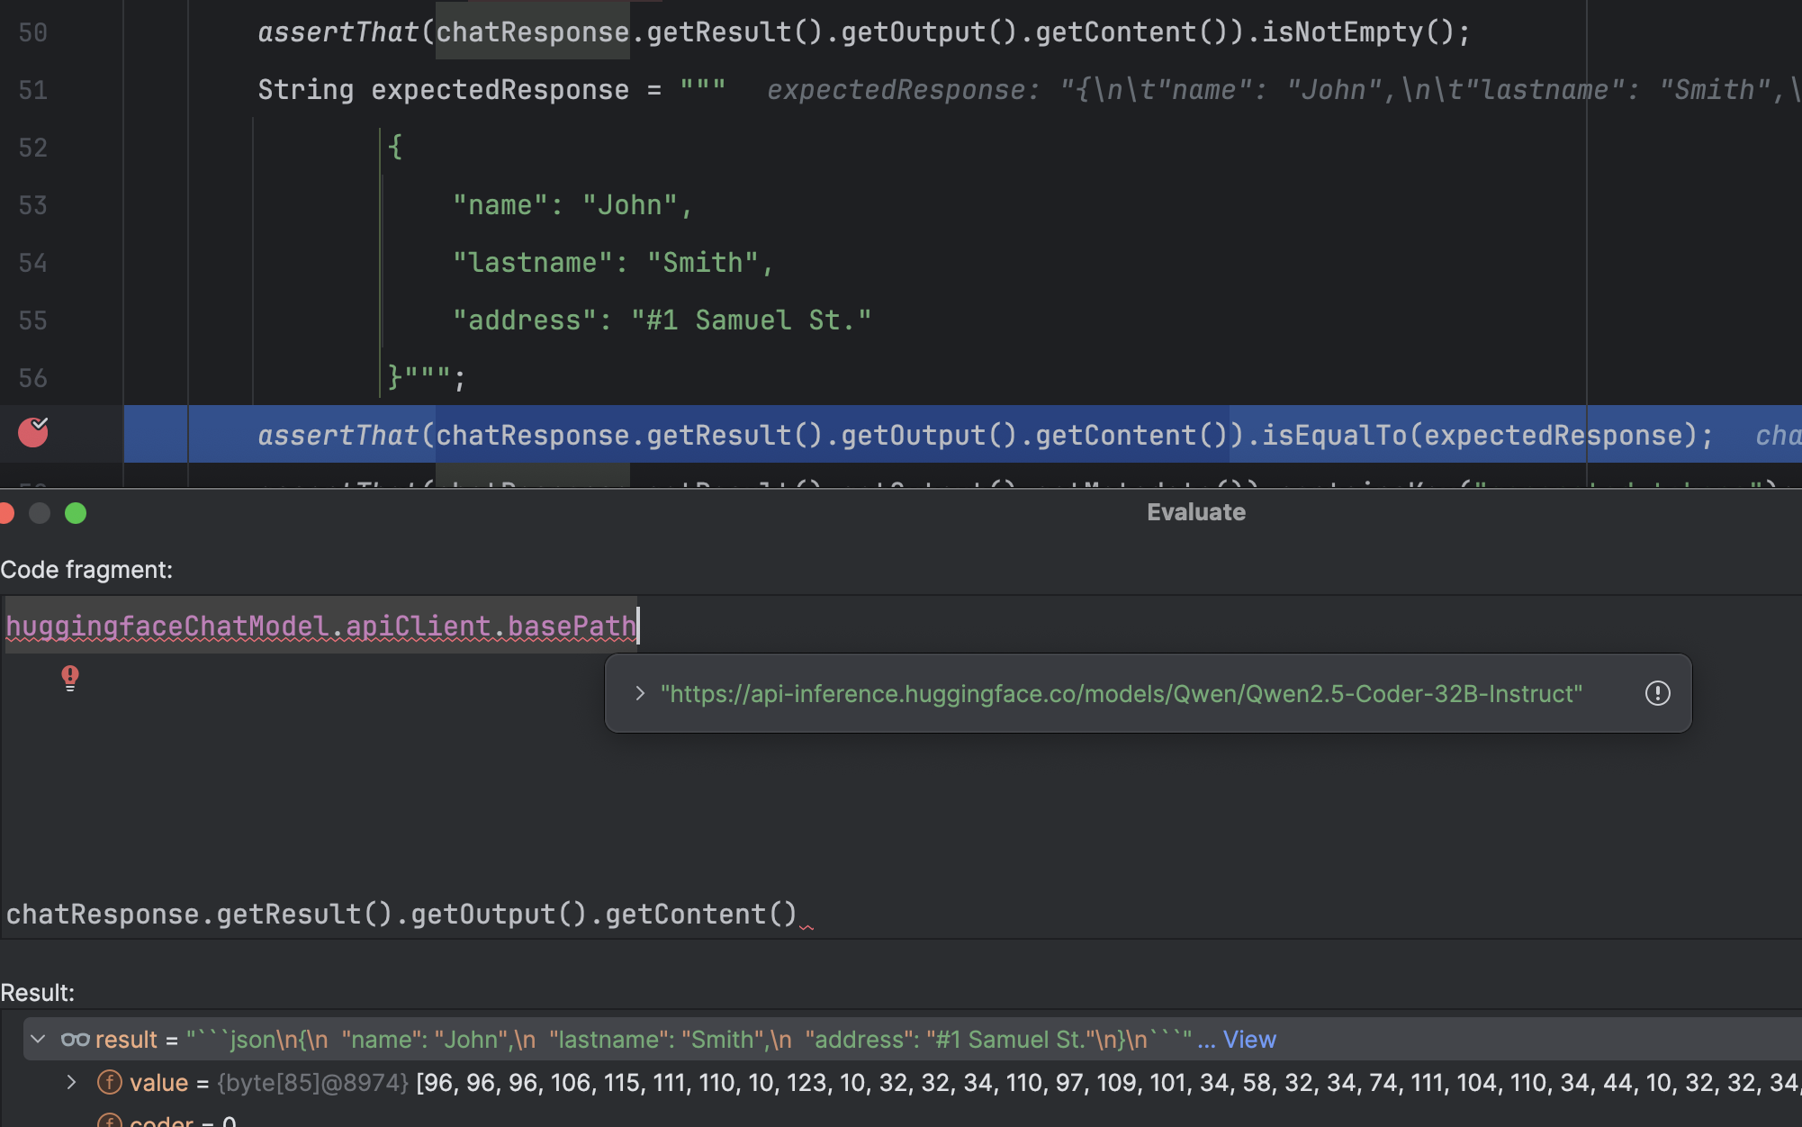Click the isEqualTo(expectedResponse) call

coord(1479,435)
